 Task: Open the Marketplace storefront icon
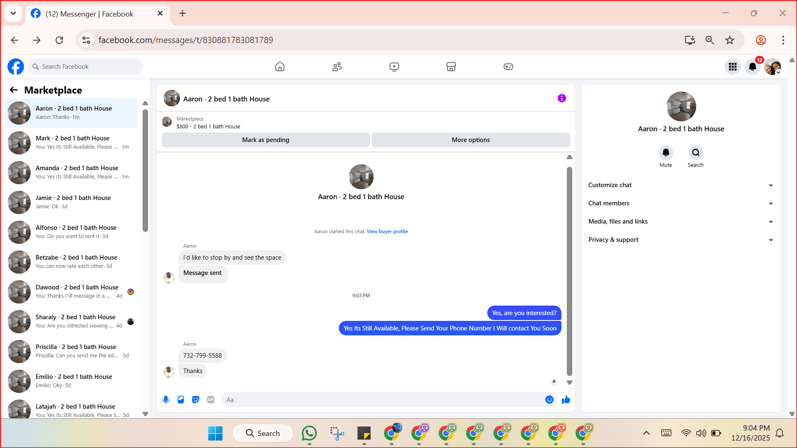[451, 67]
